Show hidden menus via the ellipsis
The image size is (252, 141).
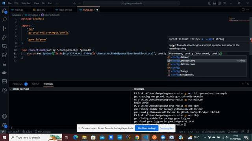[57, 3]
